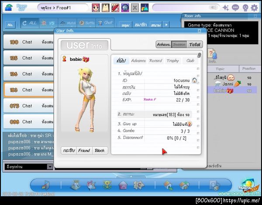Open the Club tab
Viewport: 262px width, 205px height.
pos(190,61)
